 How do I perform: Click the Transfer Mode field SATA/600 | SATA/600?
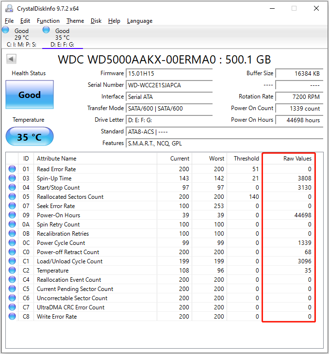pyautogui.click(x=169, y=108)
